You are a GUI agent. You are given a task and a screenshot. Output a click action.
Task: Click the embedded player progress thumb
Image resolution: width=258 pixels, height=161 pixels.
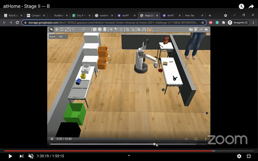[x=154, y=144]
